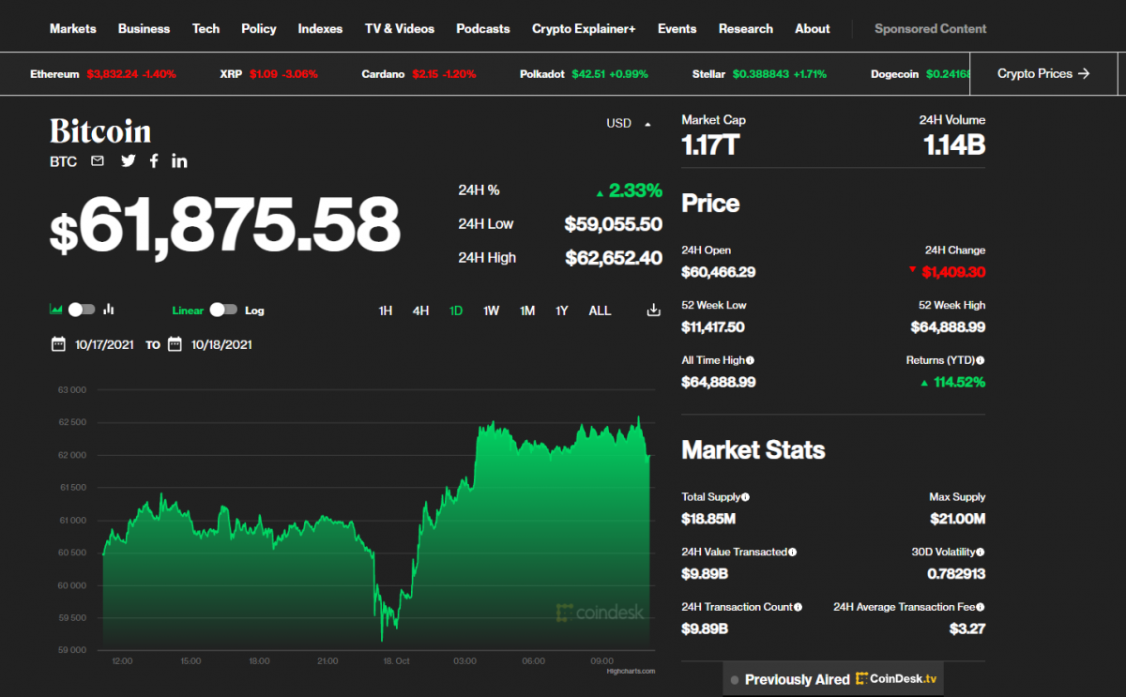Open the About menu
This screenshot has width=1126, height=697.
(x=813, y=28)
